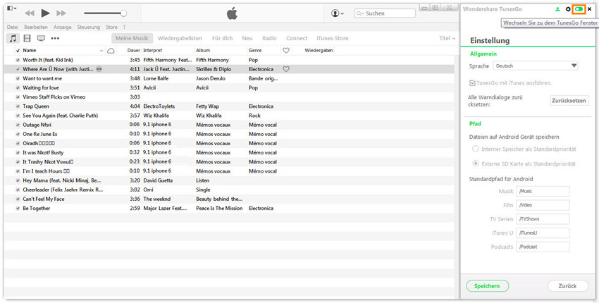The height and width of the screenshot is (303, 599).
Task: Uncheck the Worth It track checkbox
Action: [18, 60]
